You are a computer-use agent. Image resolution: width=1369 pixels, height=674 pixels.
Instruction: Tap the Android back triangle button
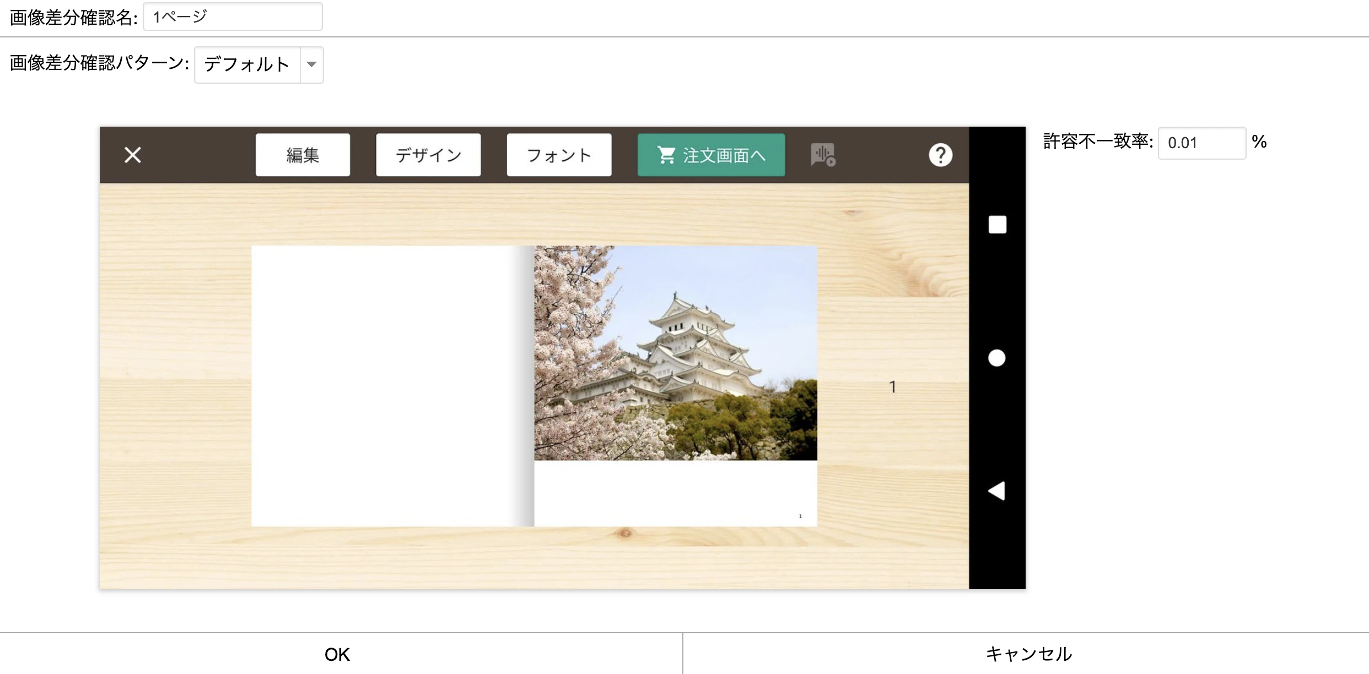(x=996, y=491)
